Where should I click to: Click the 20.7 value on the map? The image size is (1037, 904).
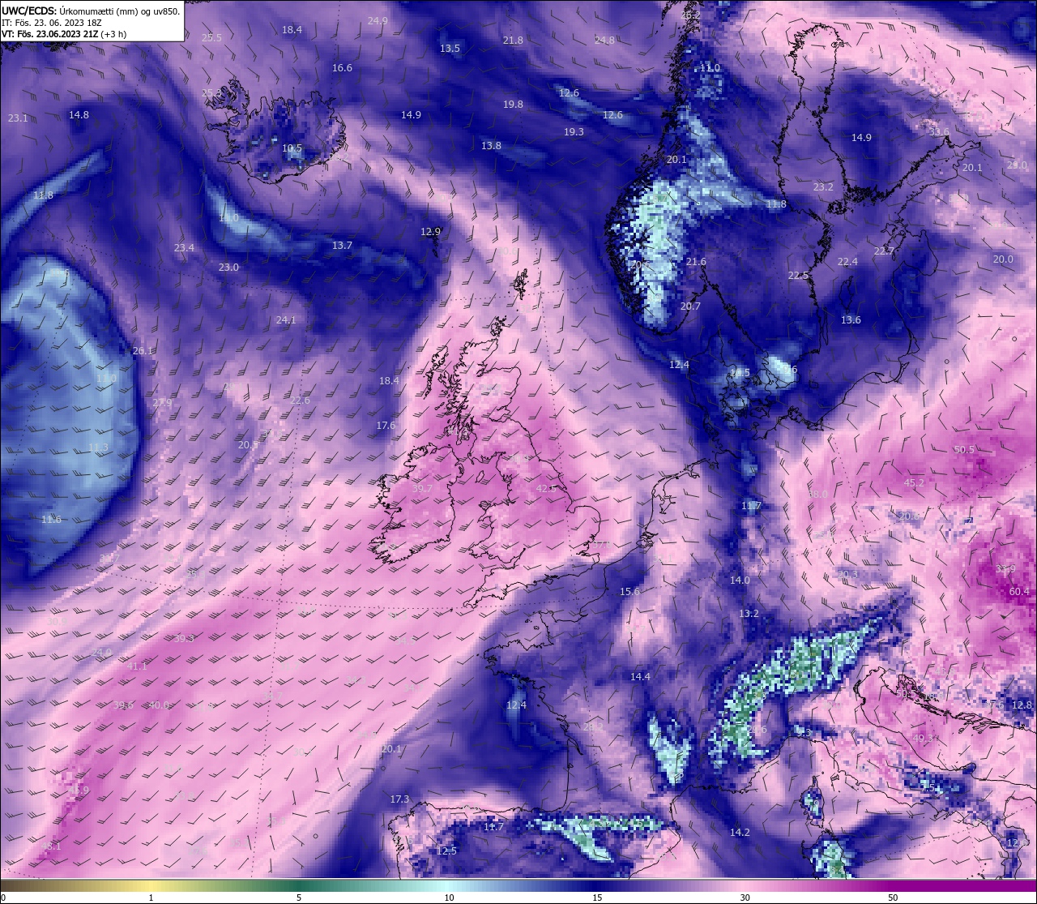click(690, 306)
